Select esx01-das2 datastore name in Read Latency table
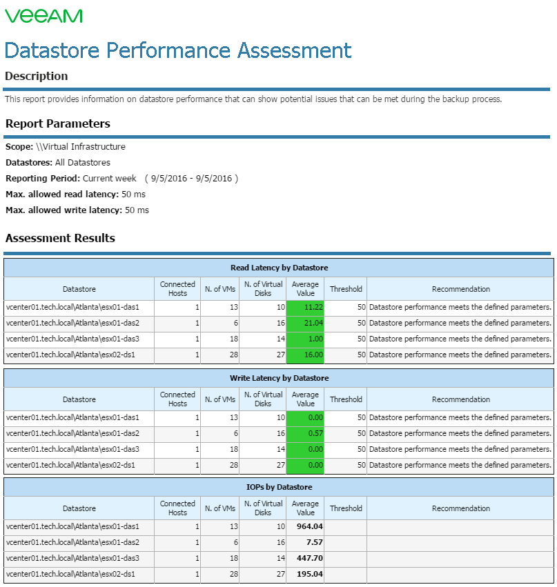557x587 pixels. (72, 323)
